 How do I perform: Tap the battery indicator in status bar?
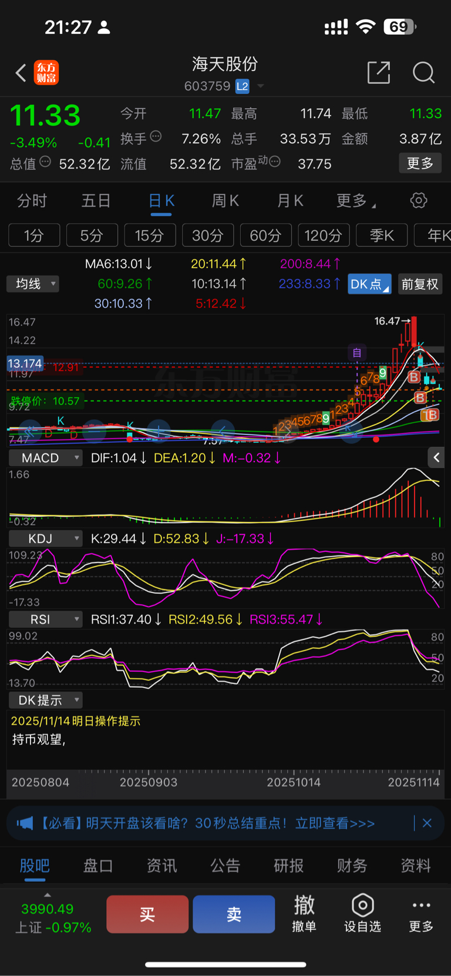tap(400, 26)
